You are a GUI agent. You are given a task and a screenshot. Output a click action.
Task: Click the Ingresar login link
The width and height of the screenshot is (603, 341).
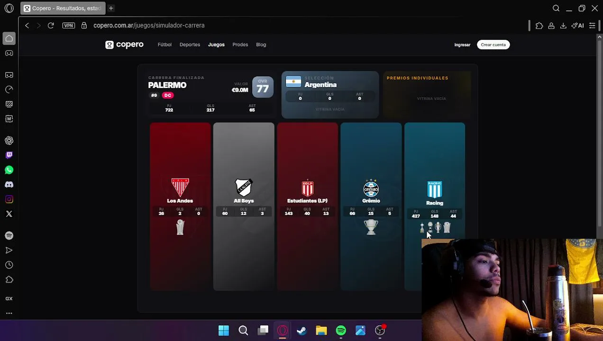462,45
